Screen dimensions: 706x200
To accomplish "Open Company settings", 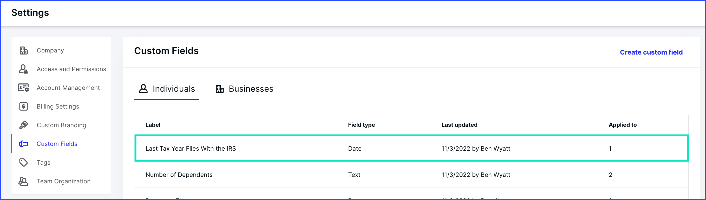I will click(50, 50).
